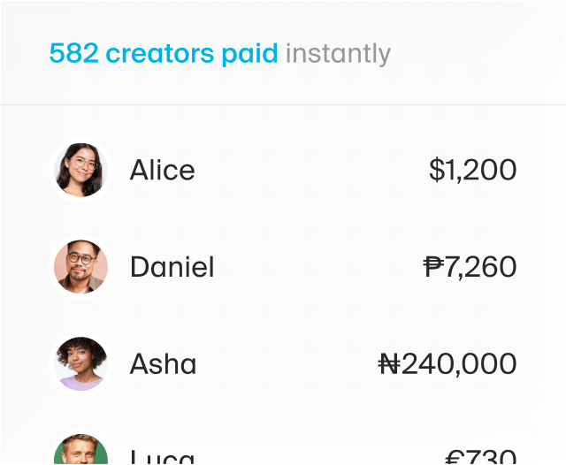This screenshot has width=566, height=465.
Task: Select the 7,260 payment amount
Action: [x=480, y=267]
